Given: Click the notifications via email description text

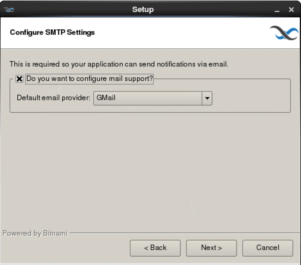Looking at the screenshot, I should [x=119, y=64].
